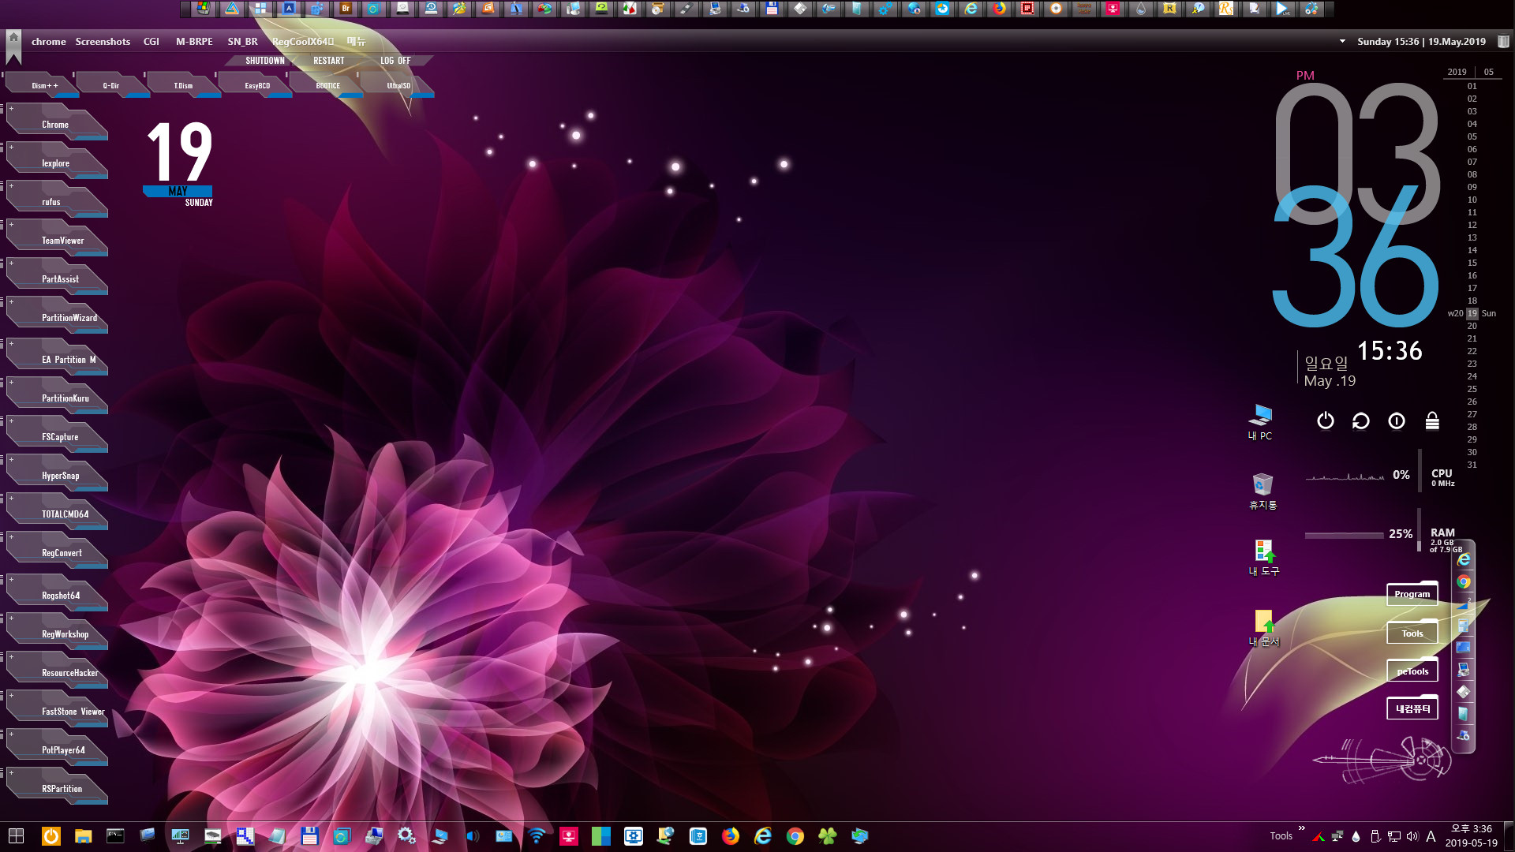1515x852 pixels.
Task: Open the Screenshots menu item
Action: 103,41
